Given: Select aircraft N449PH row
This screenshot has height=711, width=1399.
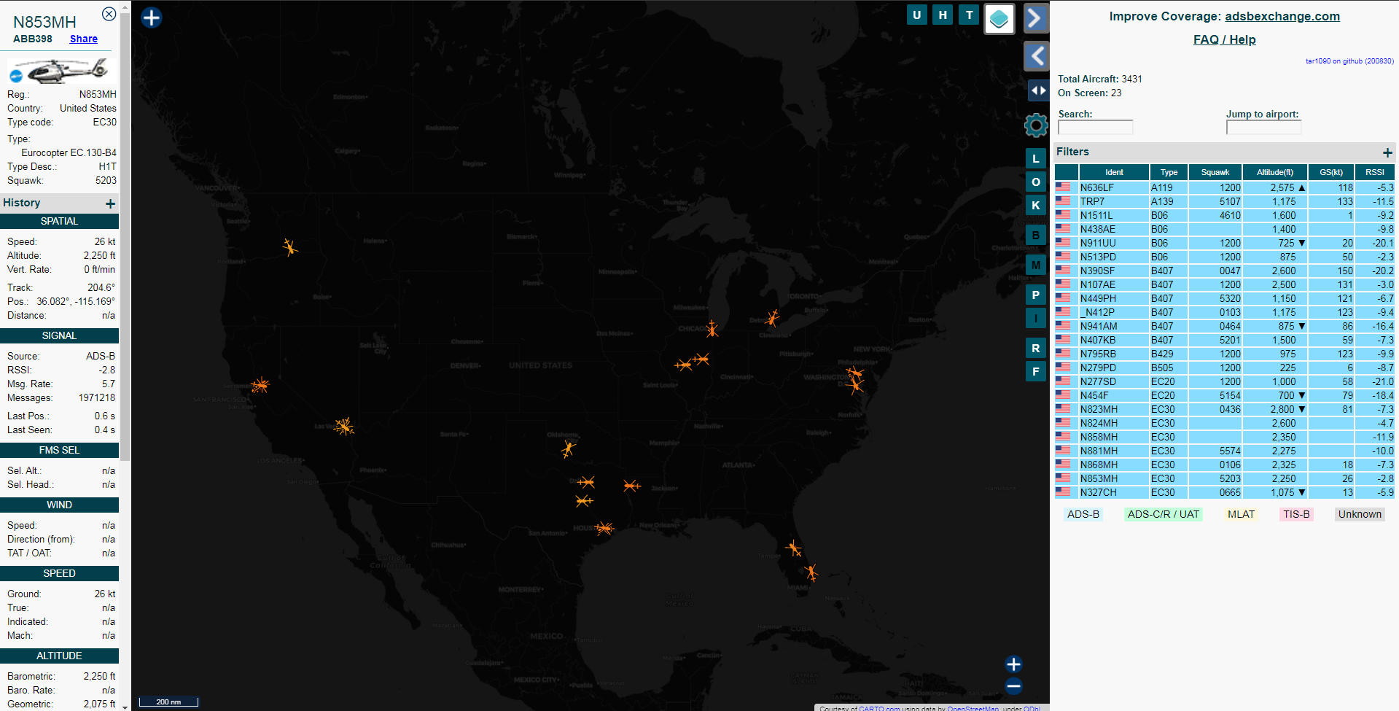Looking at the screenshot, I should tap(1225, 298).
